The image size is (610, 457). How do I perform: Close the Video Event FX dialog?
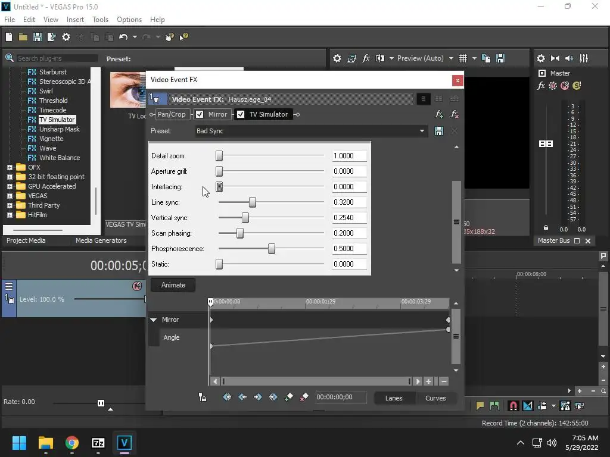click(457, 80)
